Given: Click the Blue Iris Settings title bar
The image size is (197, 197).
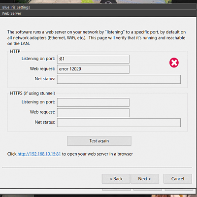Looking at the screenshot, I should [x=98, y=7].
